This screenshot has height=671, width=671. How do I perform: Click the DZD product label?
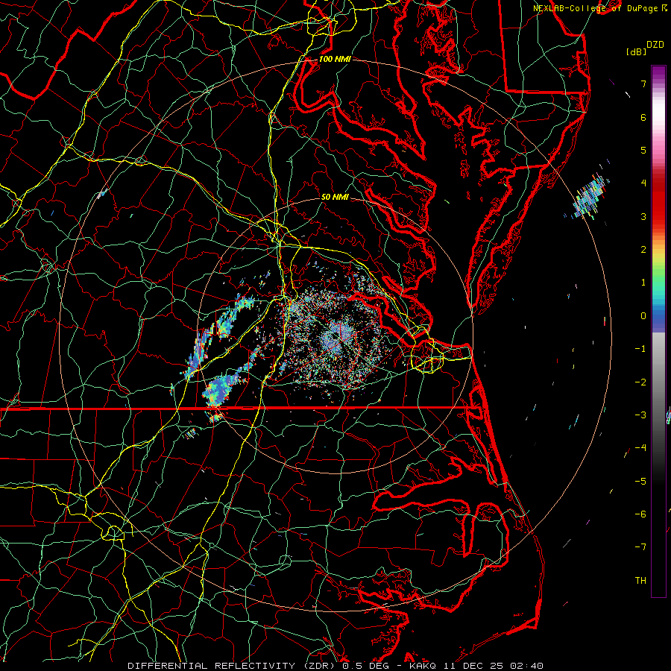click(655, 45)
